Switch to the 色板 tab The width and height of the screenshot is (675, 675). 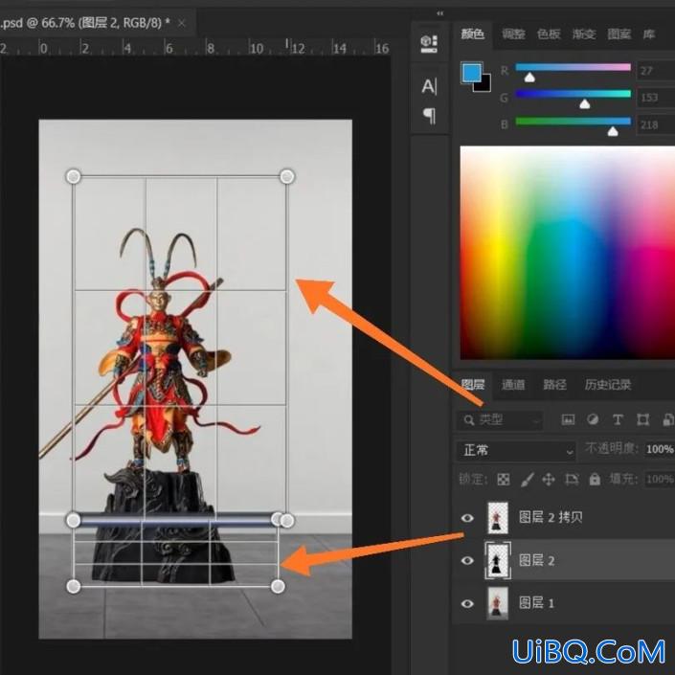[x=549, y=34]
